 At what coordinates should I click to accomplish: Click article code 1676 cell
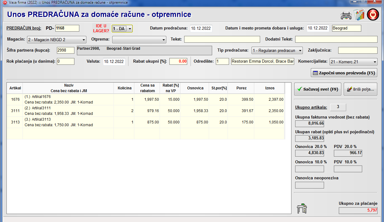(x=15, y=99)
